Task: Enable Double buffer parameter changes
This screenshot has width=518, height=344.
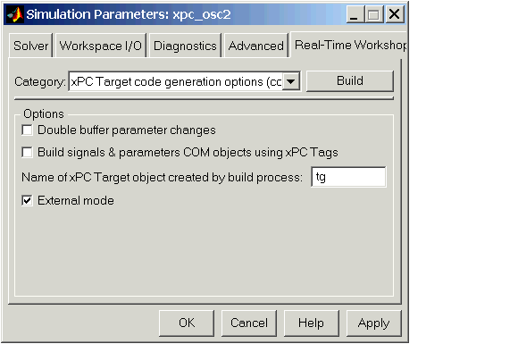Action: 27,130
